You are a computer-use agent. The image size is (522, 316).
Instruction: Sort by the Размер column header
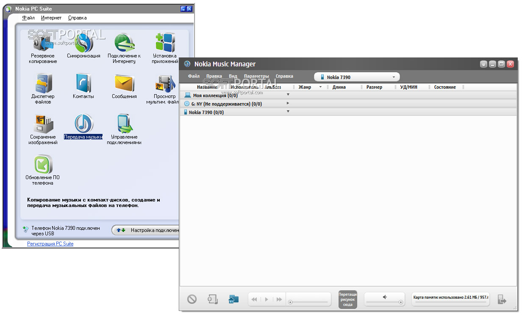tap(374, 87)
